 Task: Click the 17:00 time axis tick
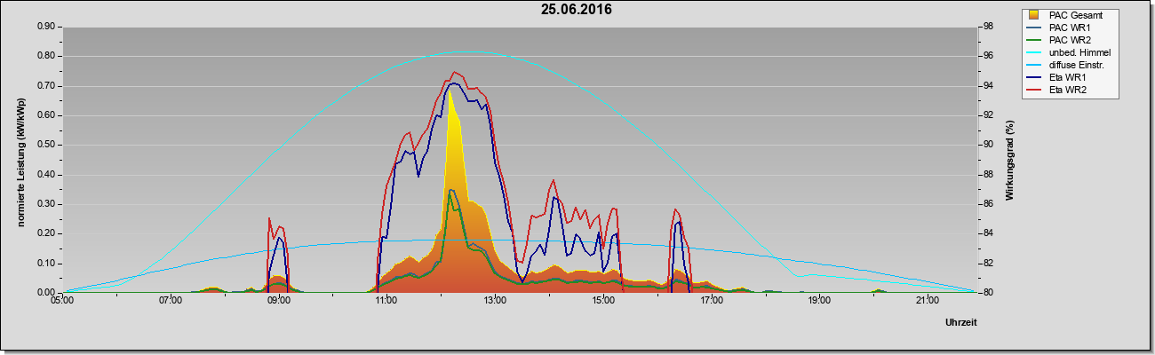point(711,300)
